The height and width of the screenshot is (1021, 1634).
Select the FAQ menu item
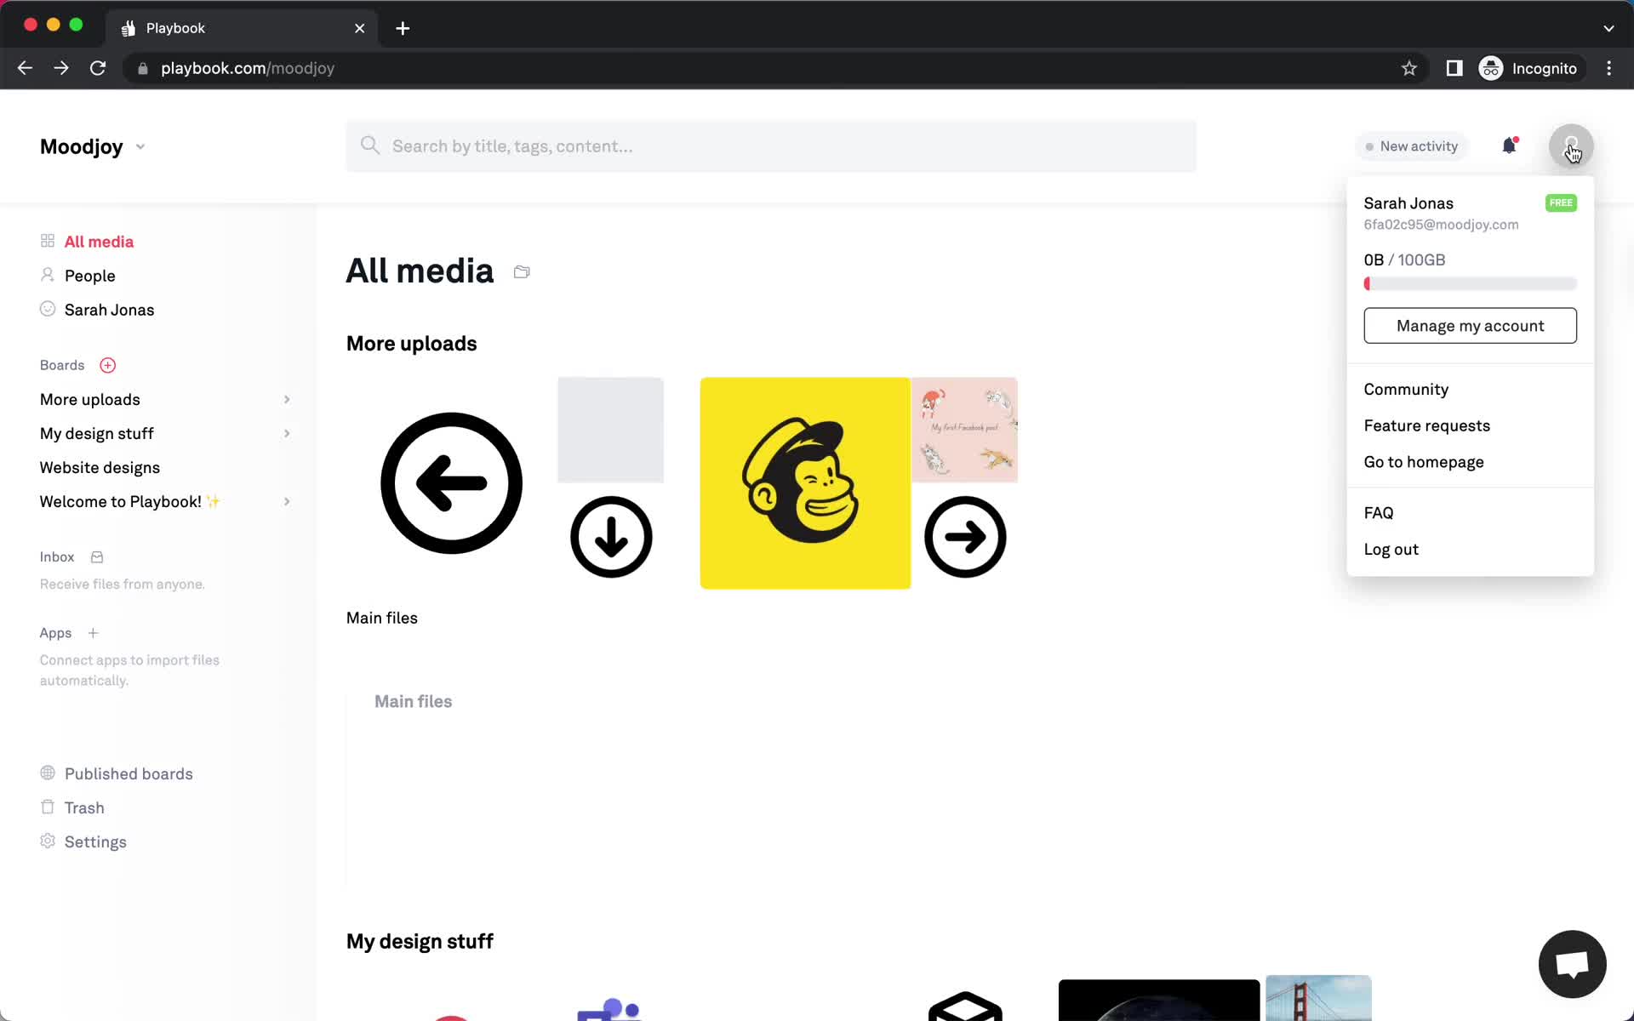[1379, 511]
